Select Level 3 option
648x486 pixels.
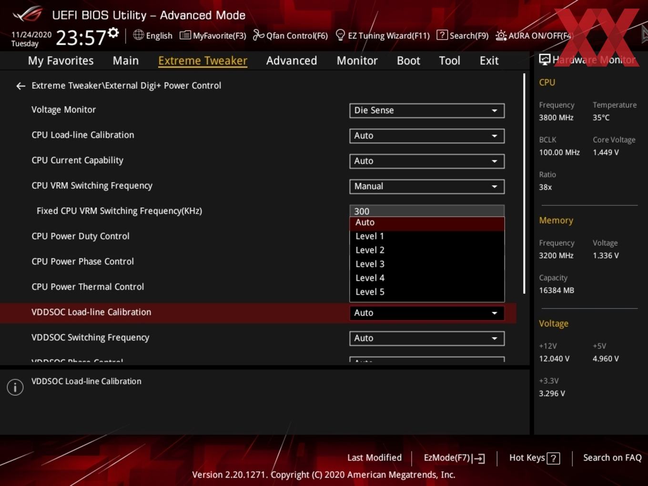click(427, 264)
